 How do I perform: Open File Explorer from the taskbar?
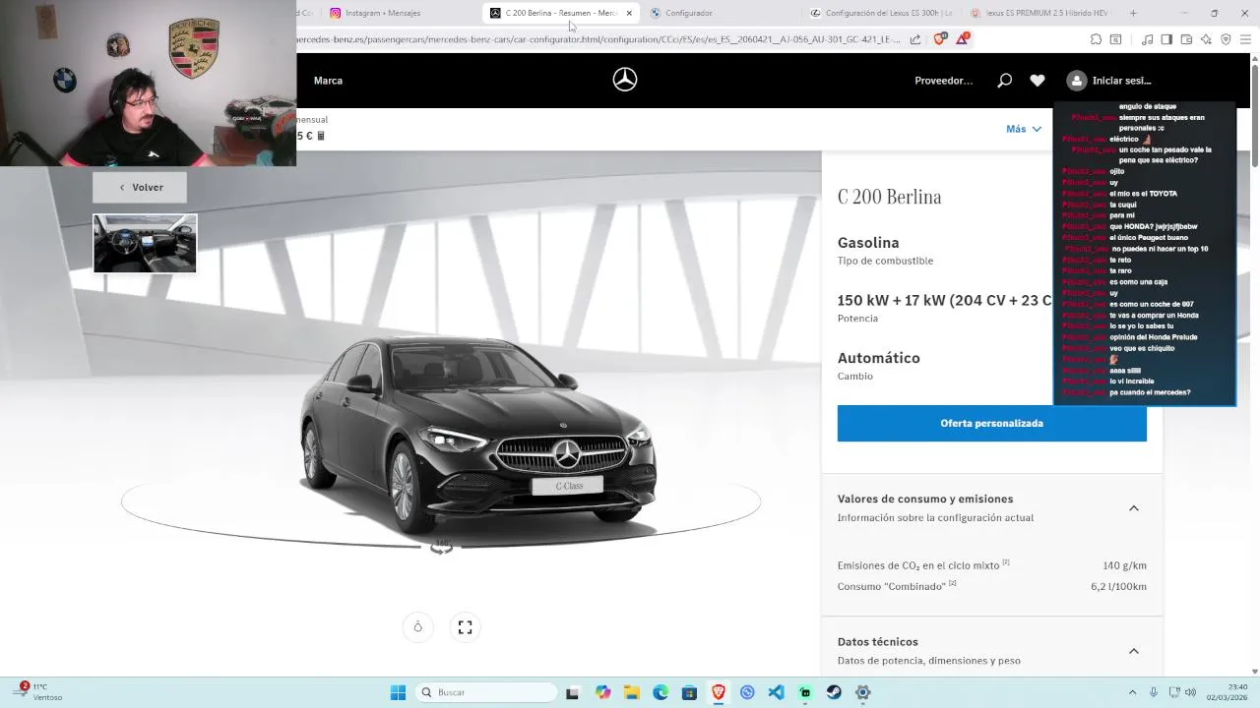[x=631, y=692]
